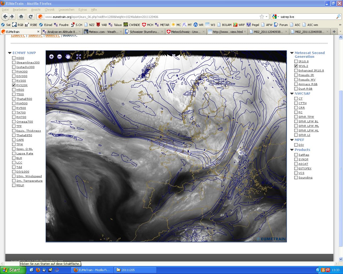Collapse the Products section
The width and height of the screenshot is (343, 274).
pyautogui.click(x=292, y=150)
